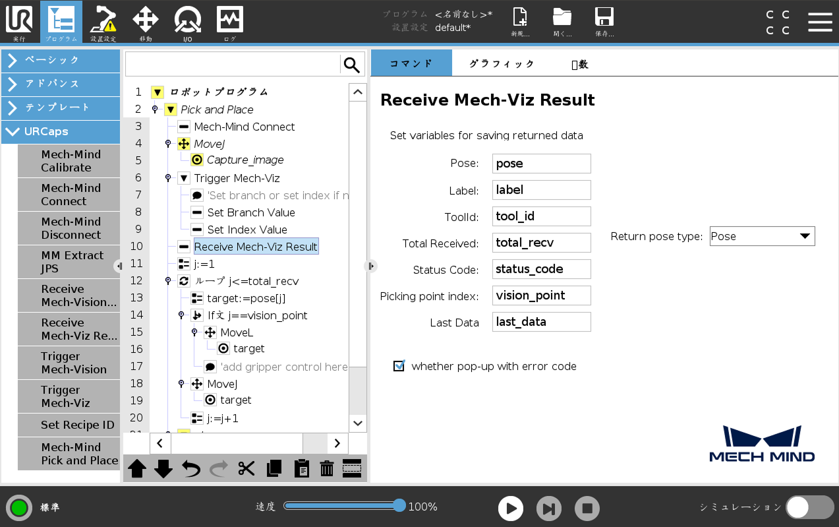Image resolution: width=839 pixels, height=527 pixels.
Task: Insert Trigger Mech-Vision node
Action: click(71, 363)
